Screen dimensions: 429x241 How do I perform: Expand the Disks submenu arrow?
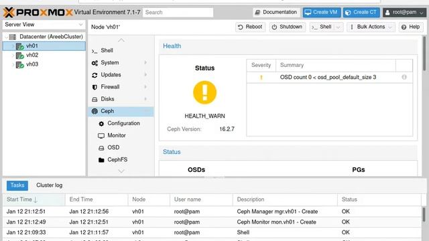(145, 99)
